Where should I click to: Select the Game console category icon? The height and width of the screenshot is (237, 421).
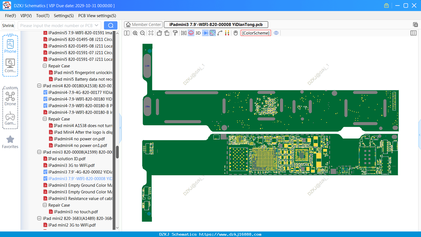pos(10,118)
